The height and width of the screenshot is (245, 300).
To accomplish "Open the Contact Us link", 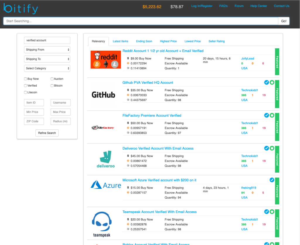I will tap(282, 6).
